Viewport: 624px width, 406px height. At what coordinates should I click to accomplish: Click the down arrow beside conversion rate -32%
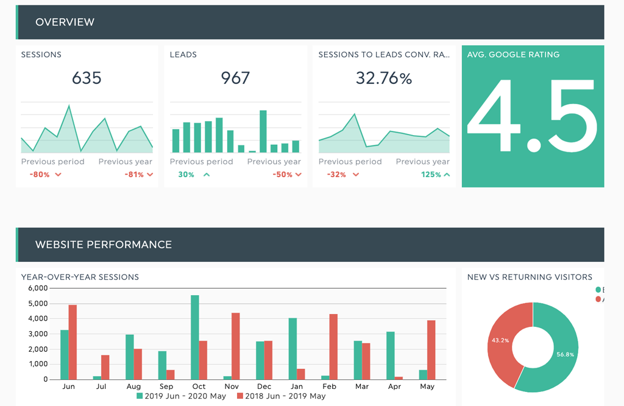pos(355,175)
